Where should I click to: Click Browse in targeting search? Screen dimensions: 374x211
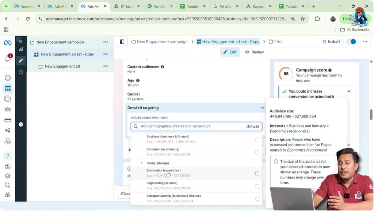tap(253, 126)
